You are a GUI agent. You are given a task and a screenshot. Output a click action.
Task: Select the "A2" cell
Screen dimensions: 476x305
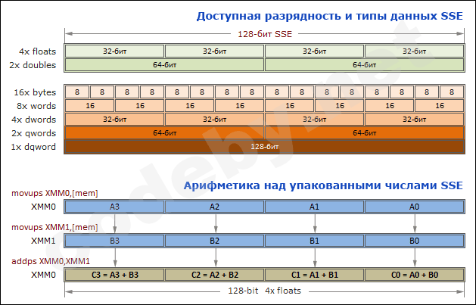click(x=214, y=207)
